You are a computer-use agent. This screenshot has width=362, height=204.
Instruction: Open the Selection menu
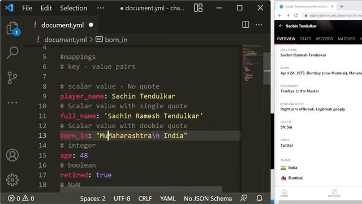tap(74, 8)
